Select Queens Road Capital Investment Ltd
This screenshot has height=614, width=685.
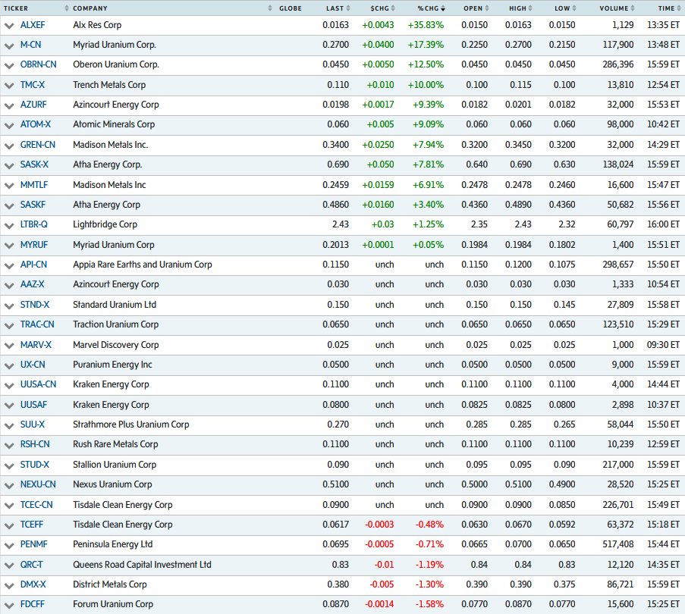coord(142,564)
